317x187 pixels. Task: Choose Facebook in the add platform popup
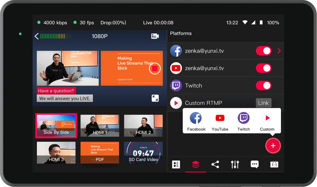click(196, 122)
